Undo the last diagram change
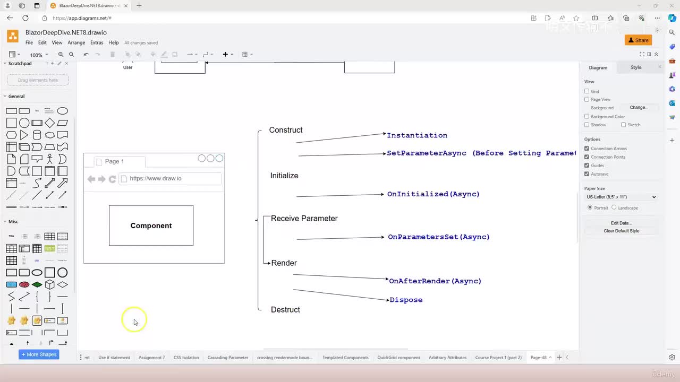This screenshot has width=680, height=382. [86, 55]
